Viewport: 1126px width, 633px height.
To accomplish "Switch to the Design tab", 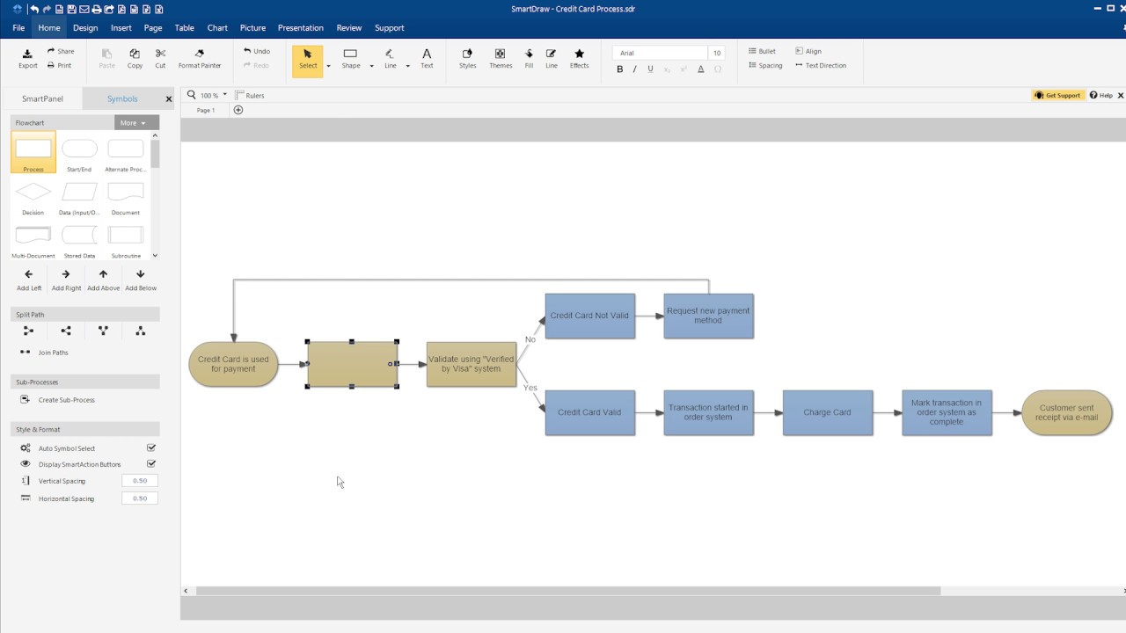I will 85,27.
